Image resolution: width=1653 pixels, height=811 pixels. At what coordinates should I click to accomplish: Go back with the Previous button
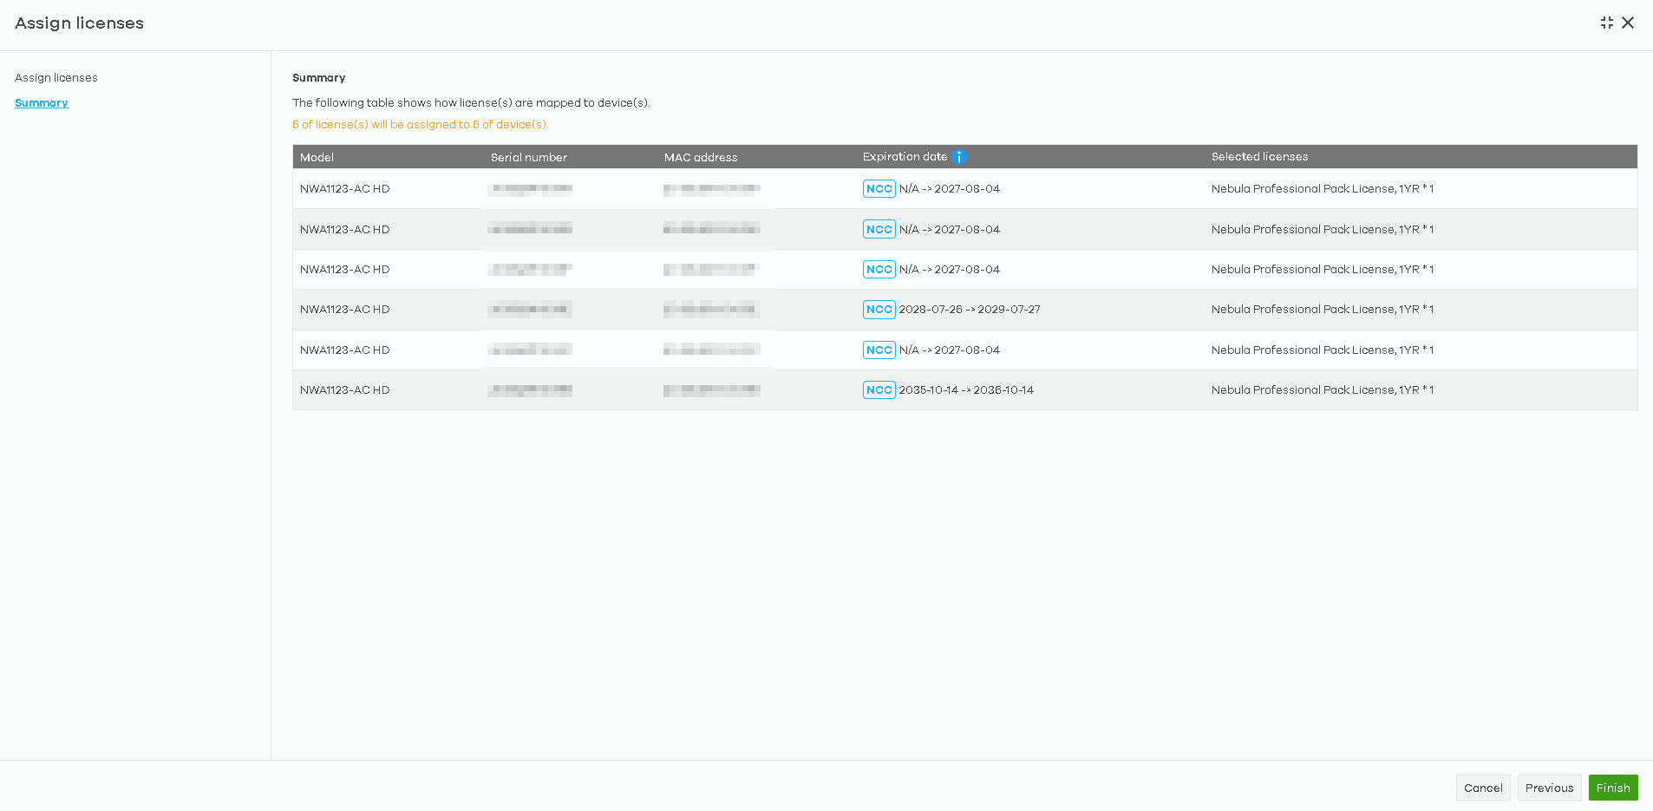(1549, 788)
